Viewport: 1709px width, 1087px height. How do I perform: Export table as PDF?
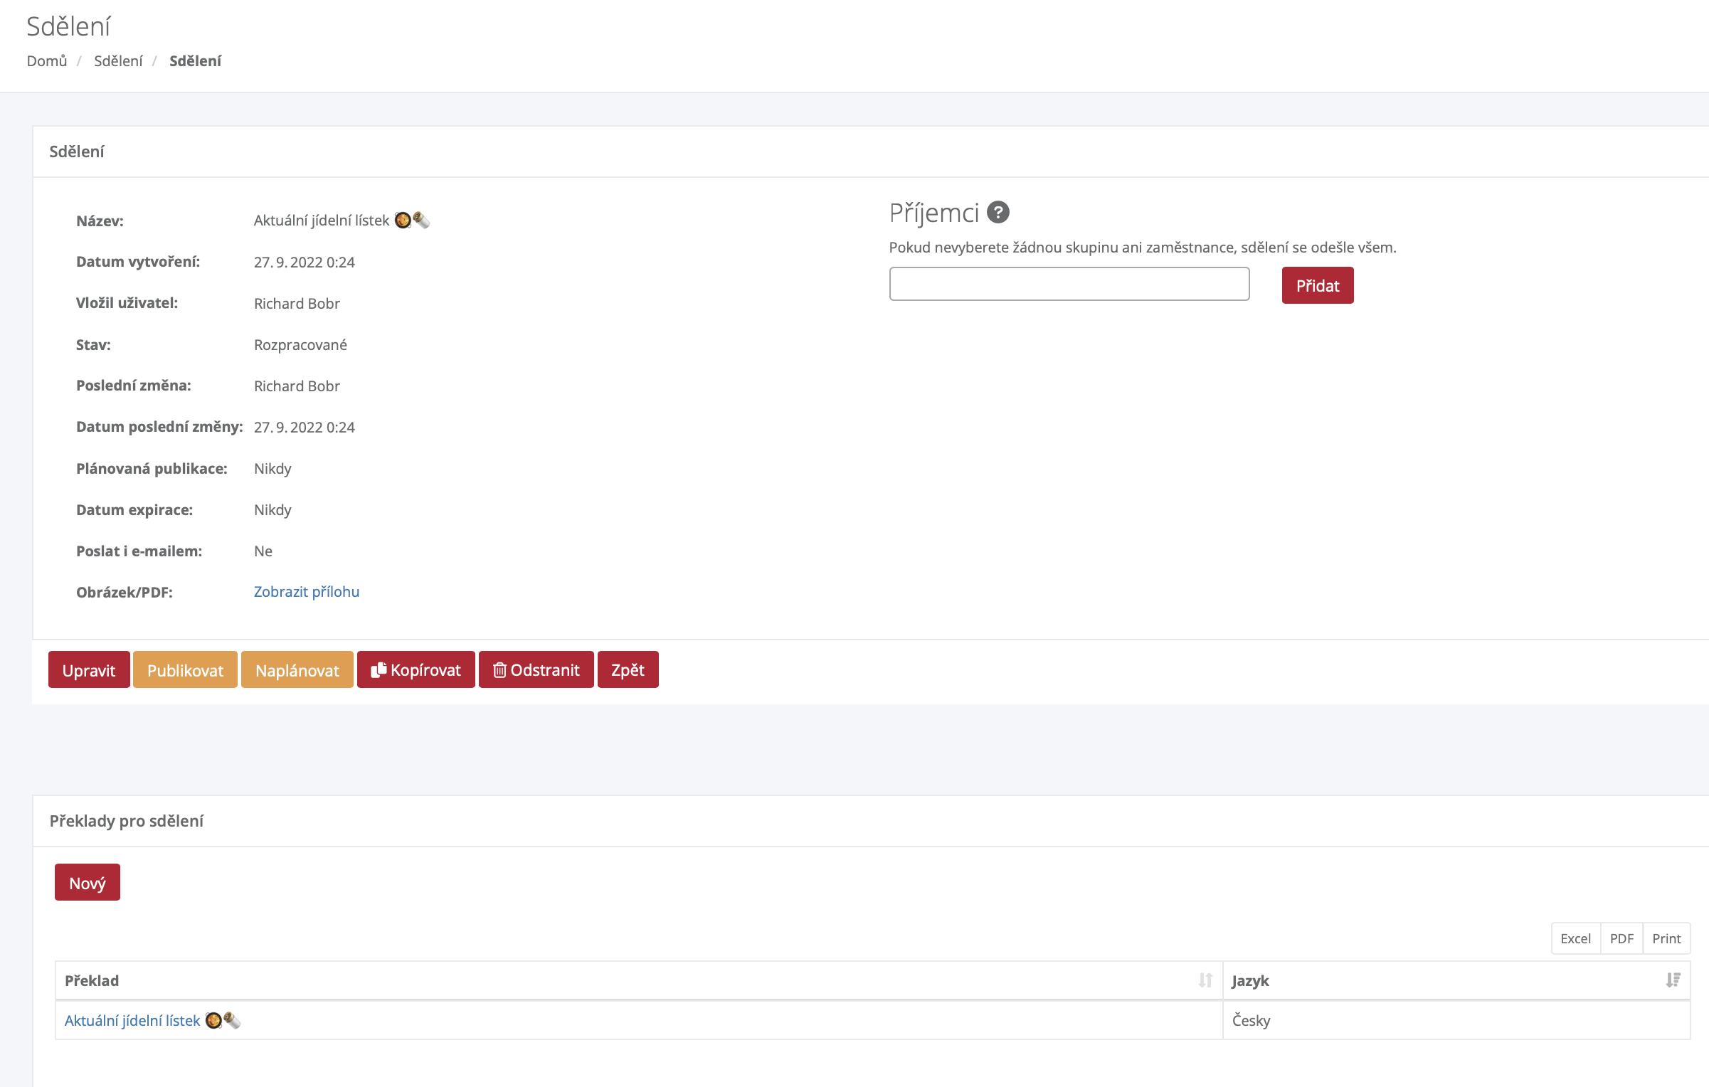tap(1621, 938)
